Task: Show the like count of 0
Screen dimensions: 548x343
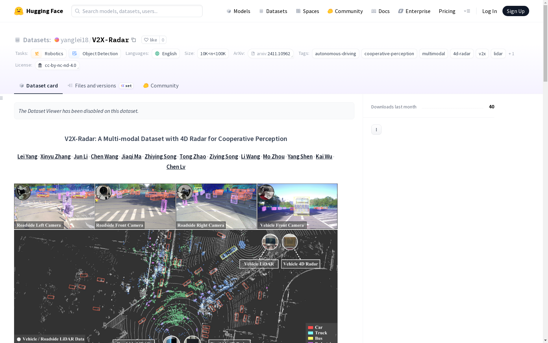Action: [163, 40]
